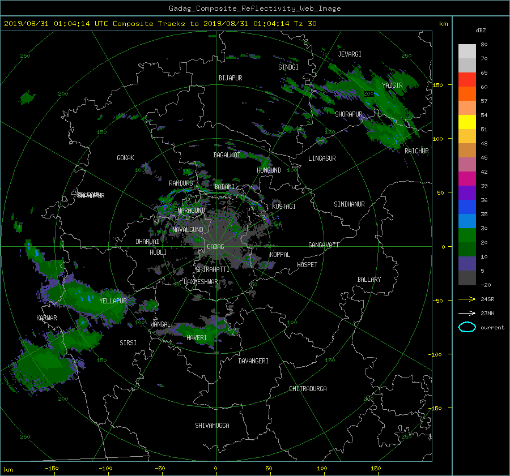This screenshot has width=510, height=476.
Task: Click the title 'Gadag_Composite_Reflectivity_Web_Image'
Action: [x=254, y=8]
